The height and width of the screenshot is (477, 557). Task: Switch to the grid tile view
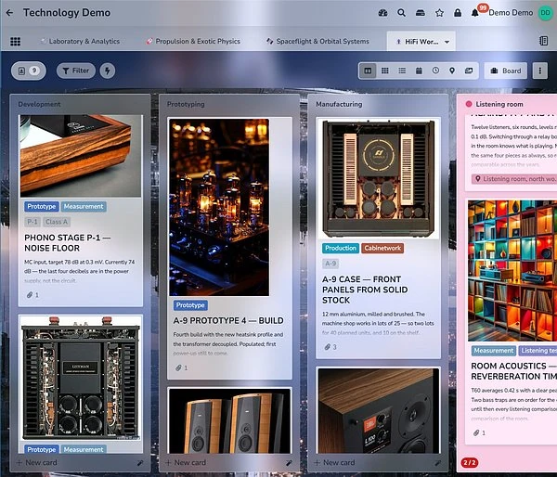coord(384,71)
